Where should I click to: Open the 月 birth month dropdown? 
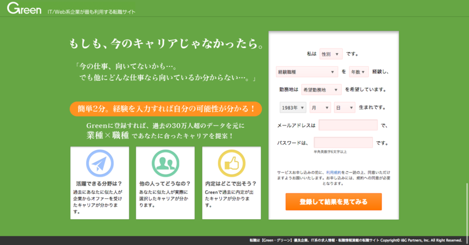tap(320, 107)
